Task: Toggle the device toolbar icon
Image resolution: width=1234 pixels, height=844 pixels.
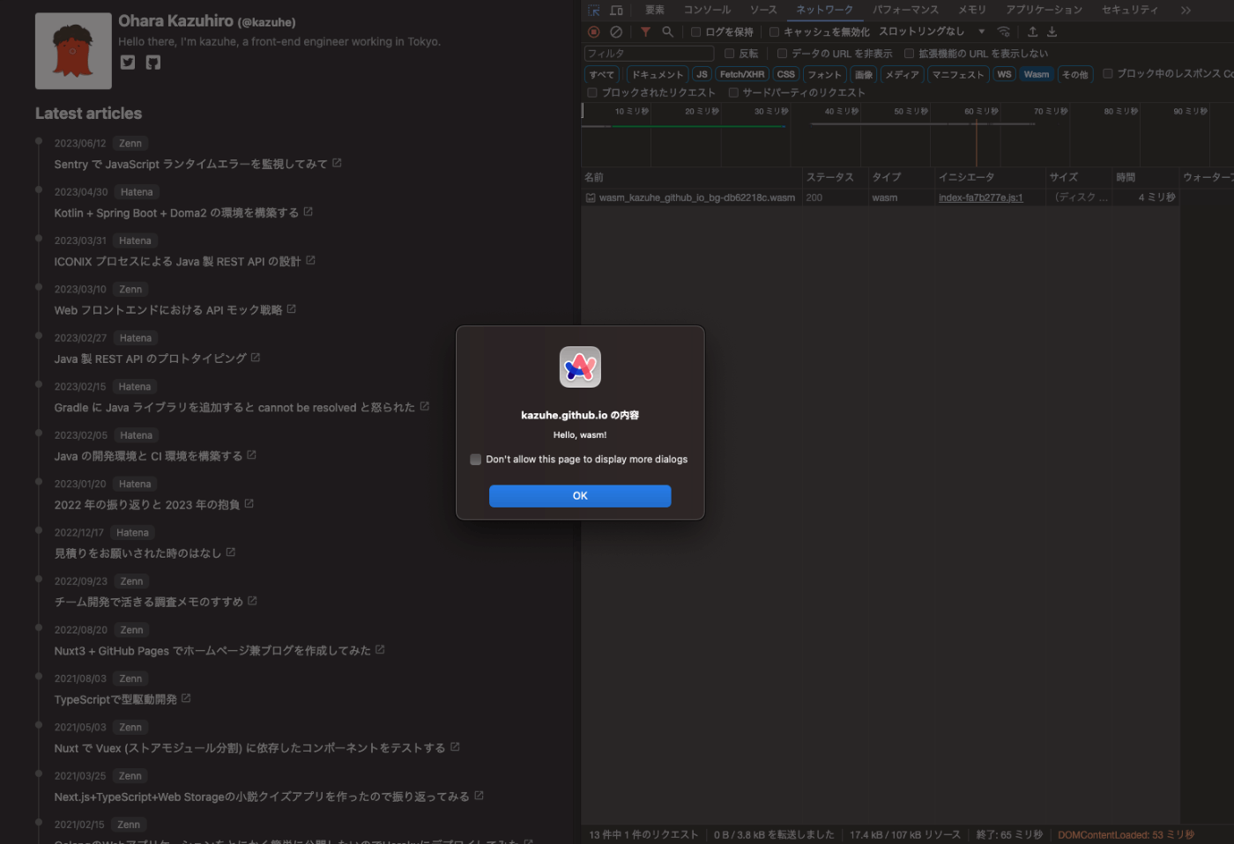Action: tap(617, 11)
